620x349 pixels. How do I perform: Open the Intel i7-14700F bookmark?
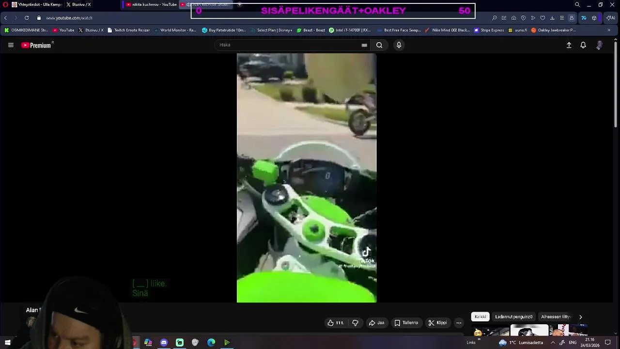pyautogui.click(x=350, y=30)
